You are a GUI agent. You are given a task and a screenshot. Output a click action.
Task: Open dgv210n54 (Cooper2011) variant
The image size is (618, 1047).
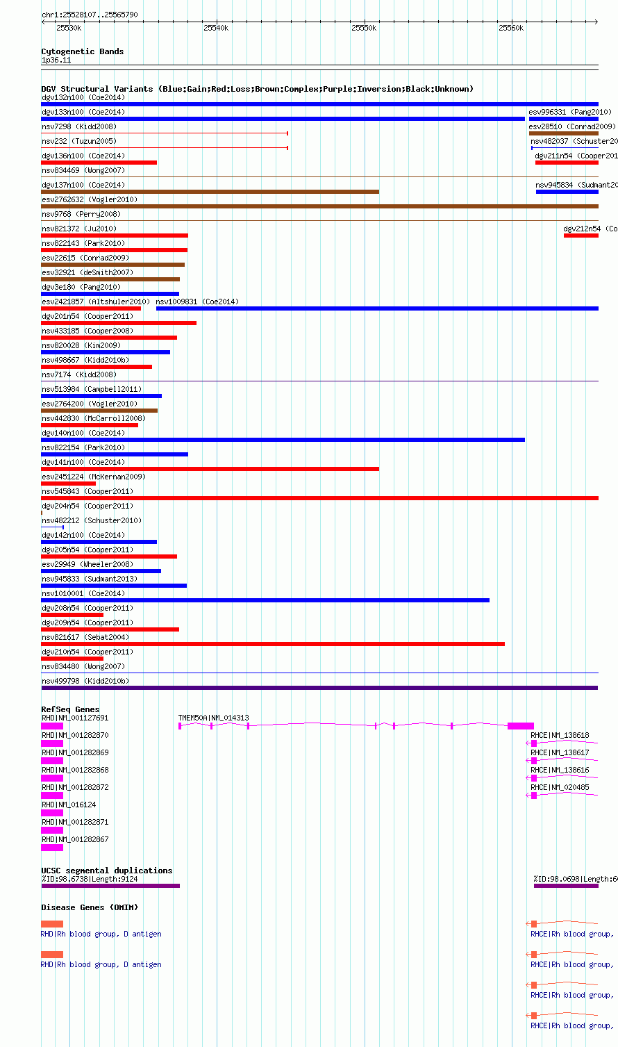(x=87, y=652)
